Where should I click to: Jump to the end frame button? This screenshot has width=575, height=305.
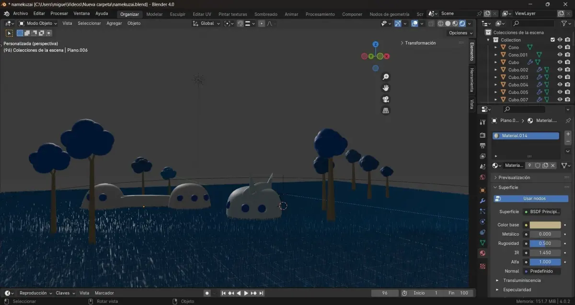(x=261, y=293)
